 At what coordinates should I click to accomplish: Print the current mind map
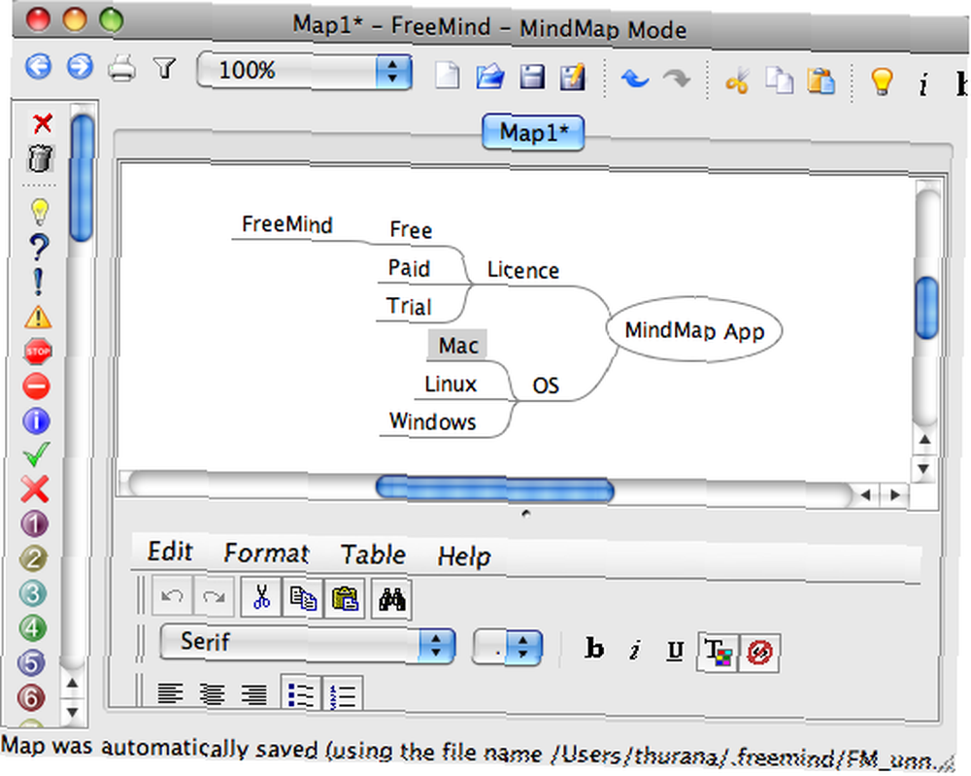pos(122,68)
